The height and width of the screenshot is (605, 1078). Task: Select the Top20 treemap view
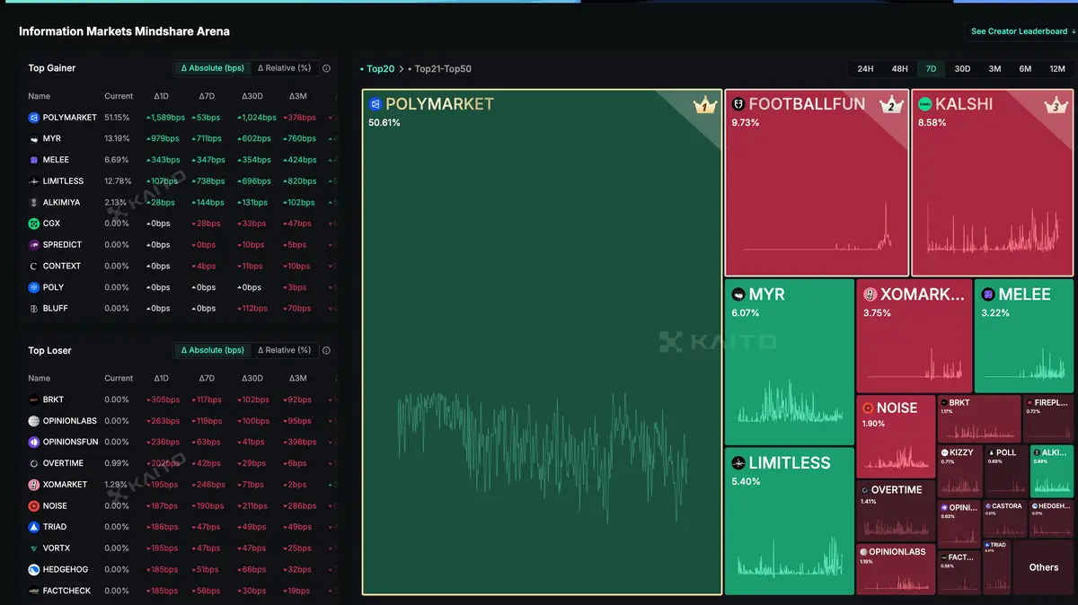(377, 69)
